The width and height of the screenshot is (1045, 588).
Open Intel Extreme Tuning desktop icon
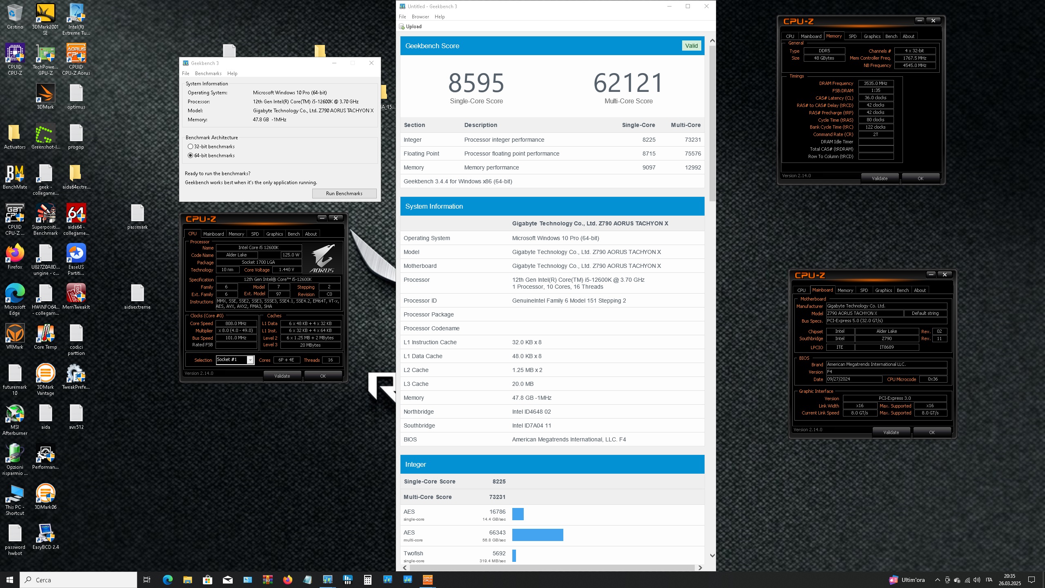point(76,19)
